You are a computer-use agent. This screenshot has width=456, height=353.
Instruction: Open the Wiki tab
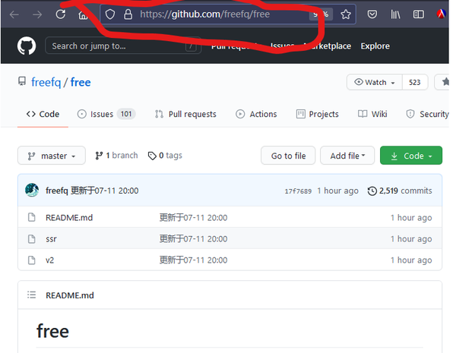(x=372, y=114)
